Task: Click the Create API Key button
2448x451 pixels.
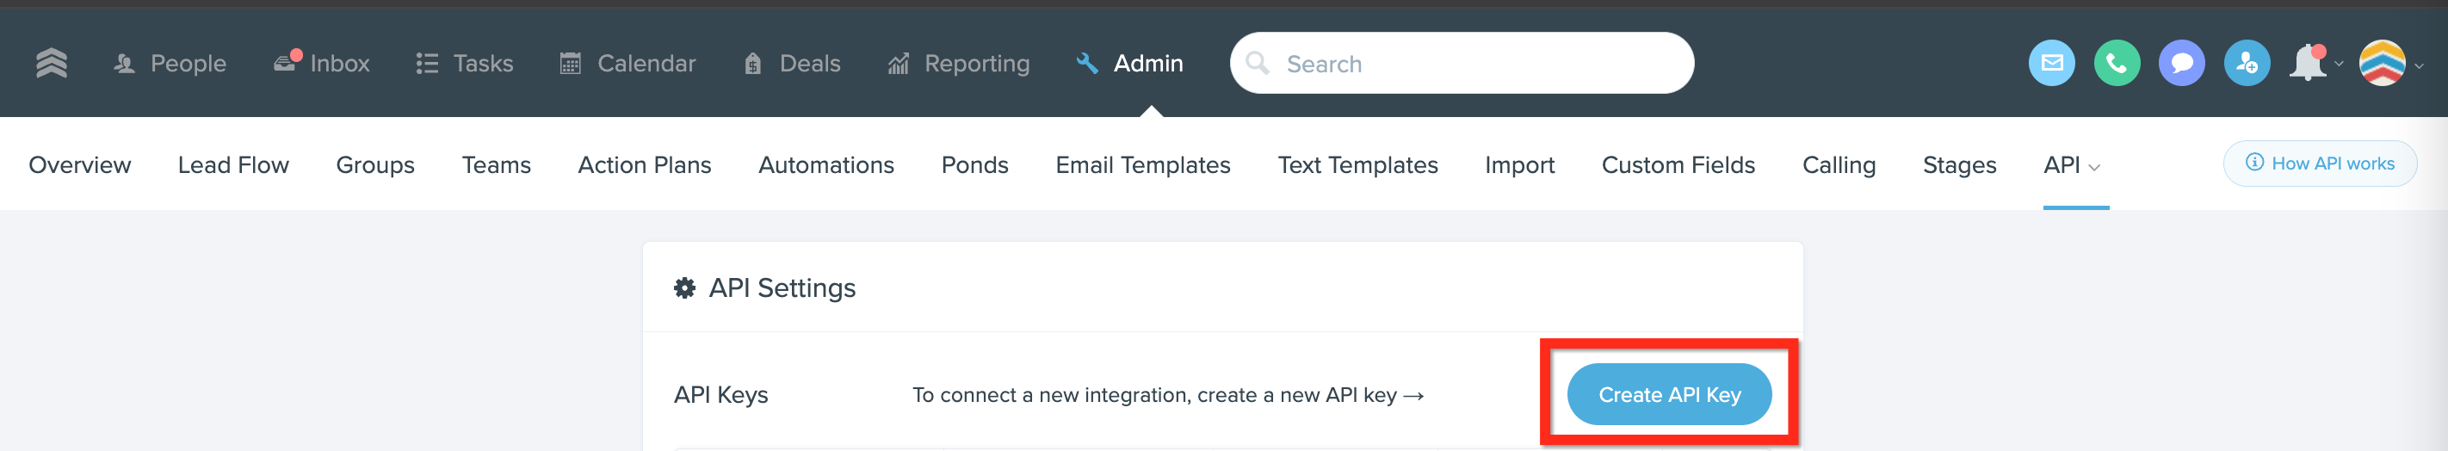Action: (x=1668, y=394)
